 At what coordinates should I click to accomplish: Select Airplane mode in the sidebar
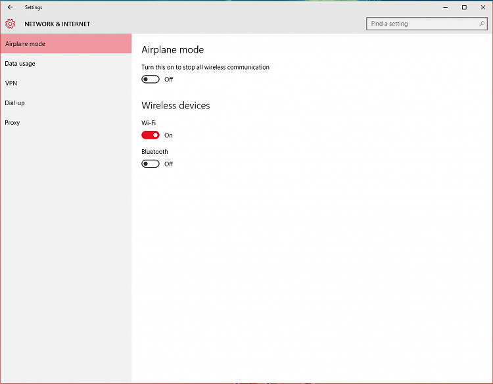tap(66, 43)
